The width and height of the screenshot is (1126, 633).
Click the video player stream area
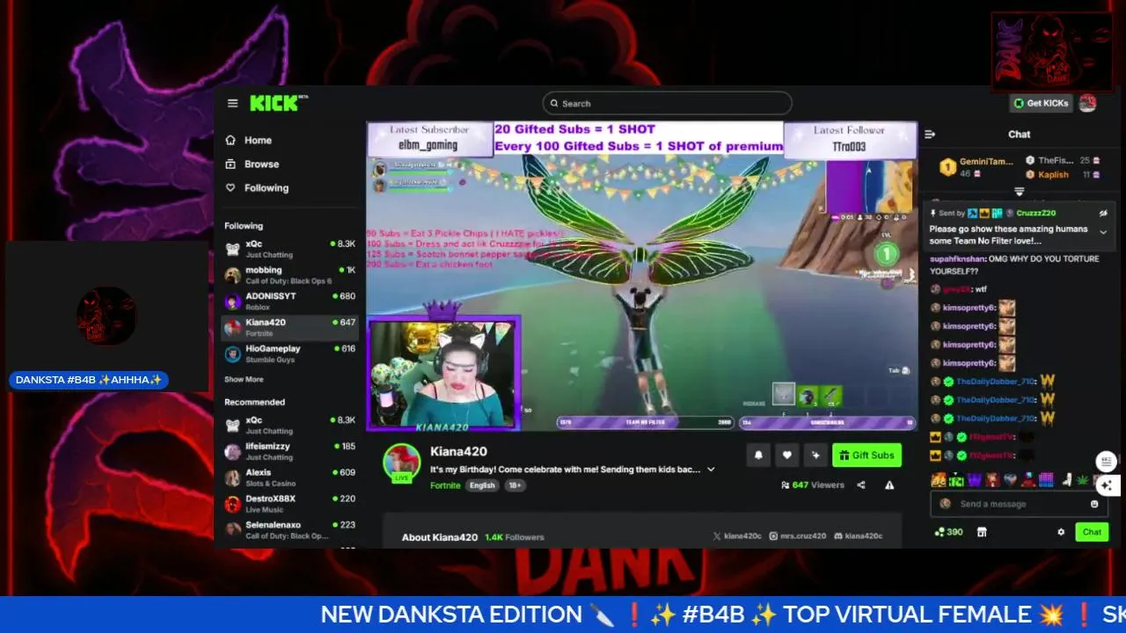[x=641, y=276]
